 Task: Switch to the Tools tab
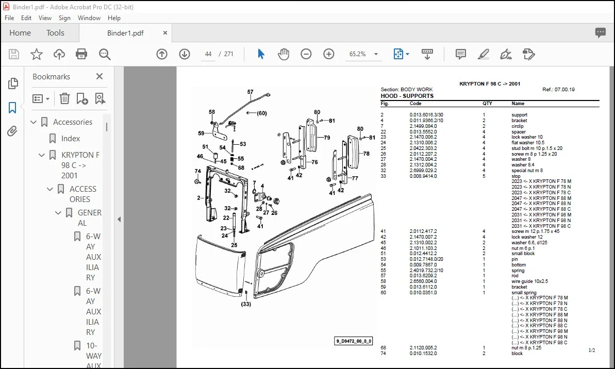(x=55, y=33)
